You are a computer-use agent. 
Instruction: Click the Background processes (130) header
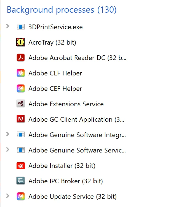pyautogui.click(x=62, y=10)
